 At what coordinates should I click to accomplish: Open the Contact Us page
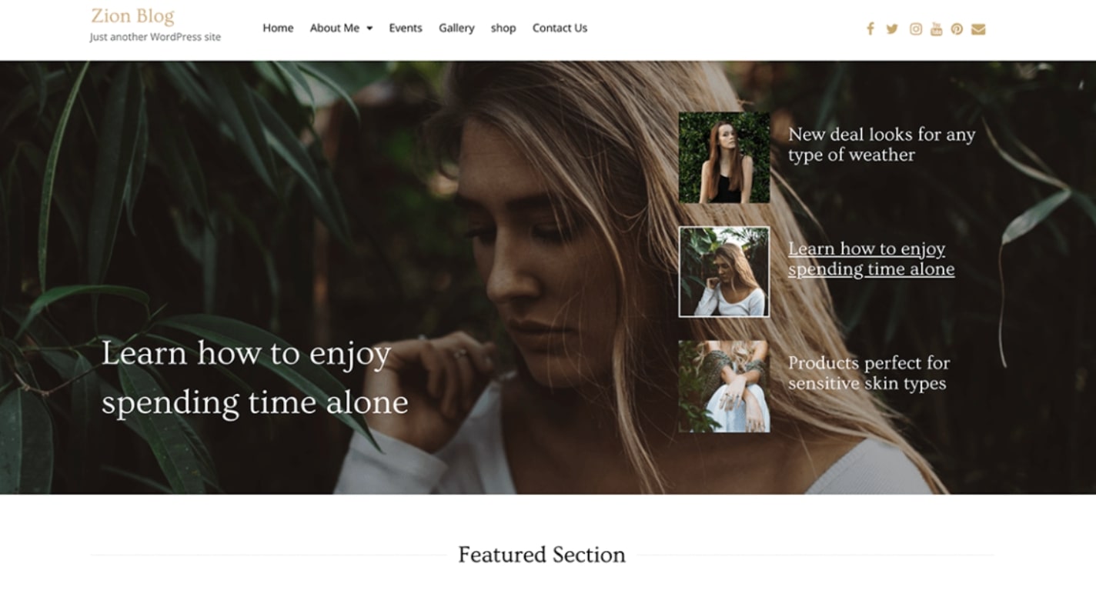[x=560, y=28]
